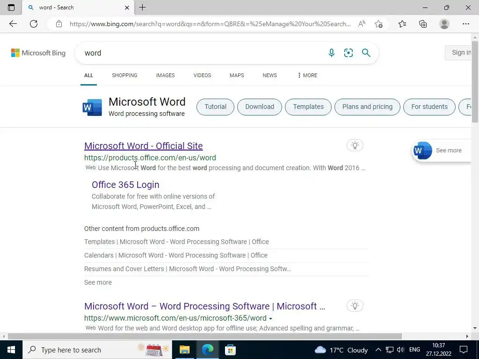Open a new browser tab
This screenshot has height=359, width=479.
pos(142,7)
